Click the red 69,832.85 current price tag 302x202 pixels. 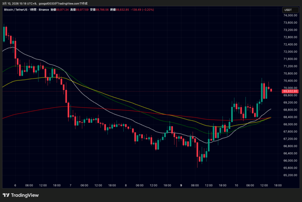pyautogui.click(x=290, y=91)
